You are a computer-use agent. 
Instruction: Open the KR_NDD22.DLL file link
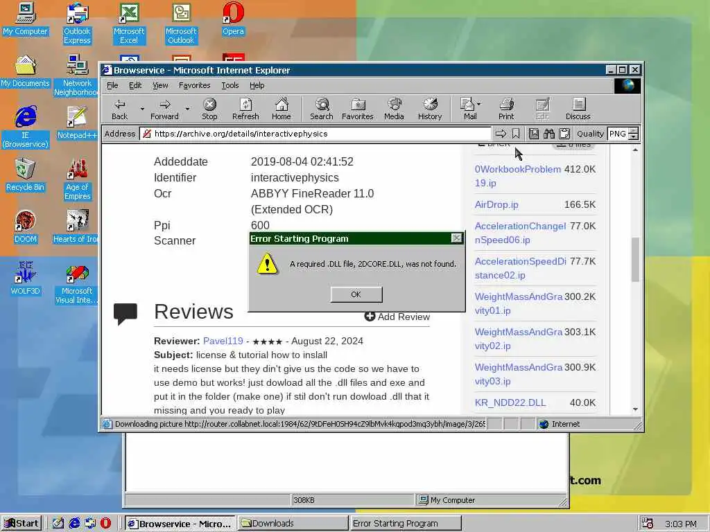pos(510,402)
